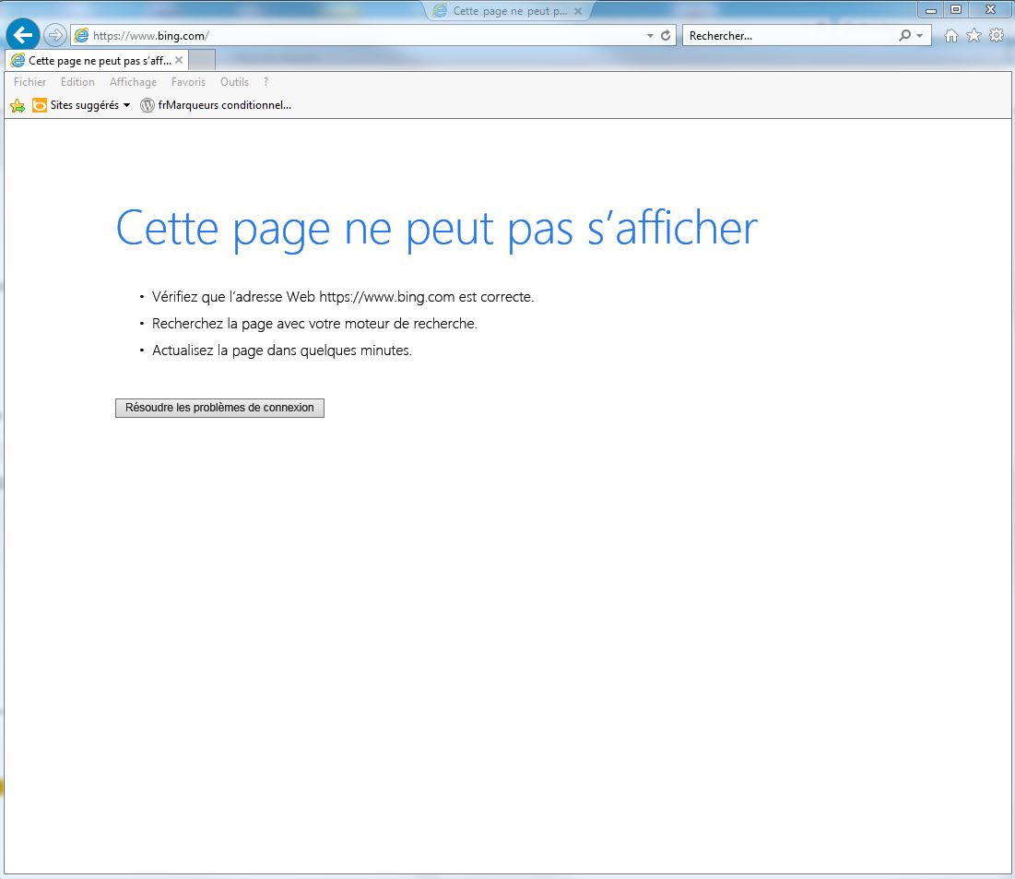Screen dimensions: 1015x879
Task: Close the 'Cette page ne peut s'aff...' tab
Action: (x=179, y=60)
